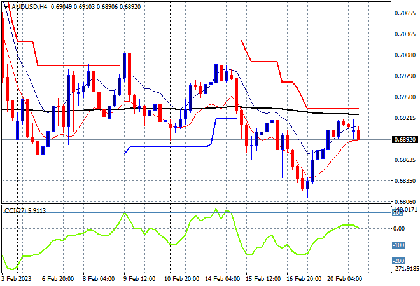This screenshot has width=420, height=286.
Task: Select the 9 Feb 12:00 time label
Action: click(x=139, y=279)
